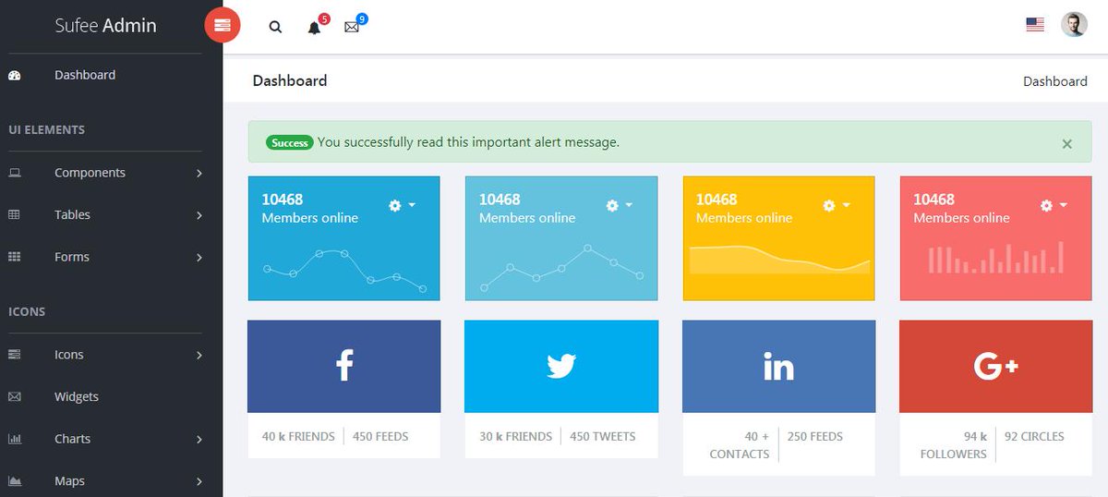Image resolution: width=1108 pixels, height=497 pixels.
Task: Click the US flag language icon
Action: [x=1035, y=26]
